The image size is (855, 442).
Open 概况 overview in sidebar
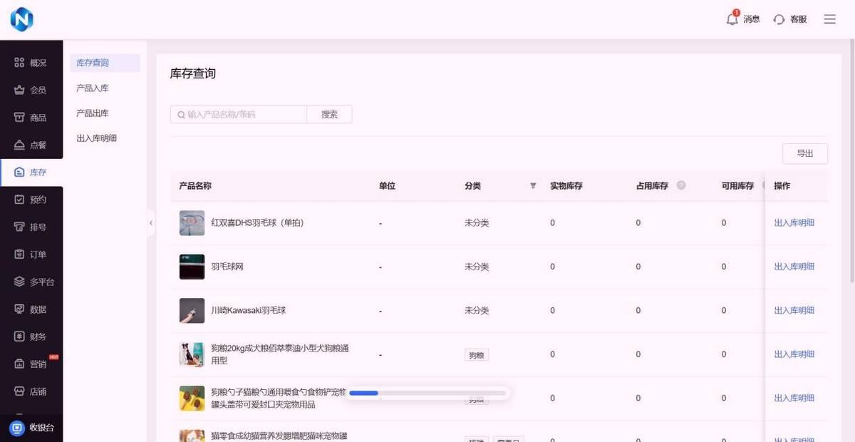coord(31,63)
